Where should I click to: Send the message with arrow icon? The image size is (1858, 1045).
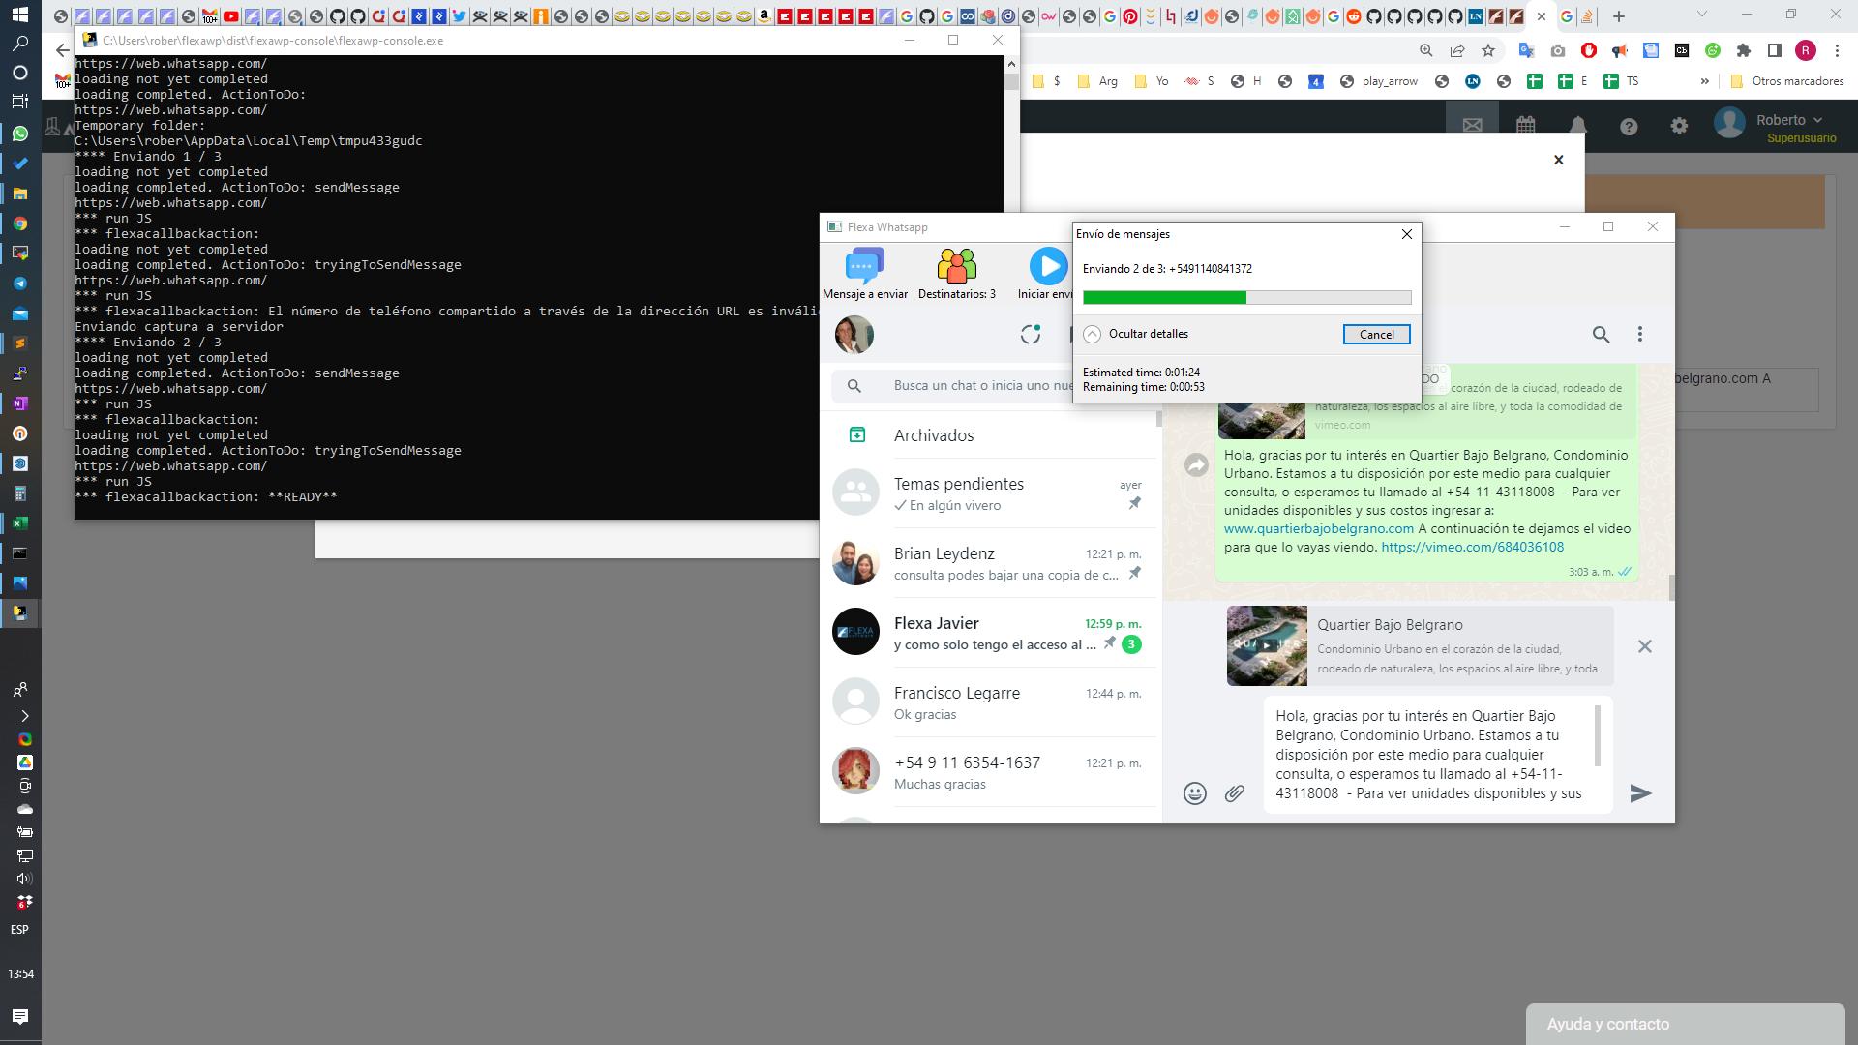[x=1640, y=793]
